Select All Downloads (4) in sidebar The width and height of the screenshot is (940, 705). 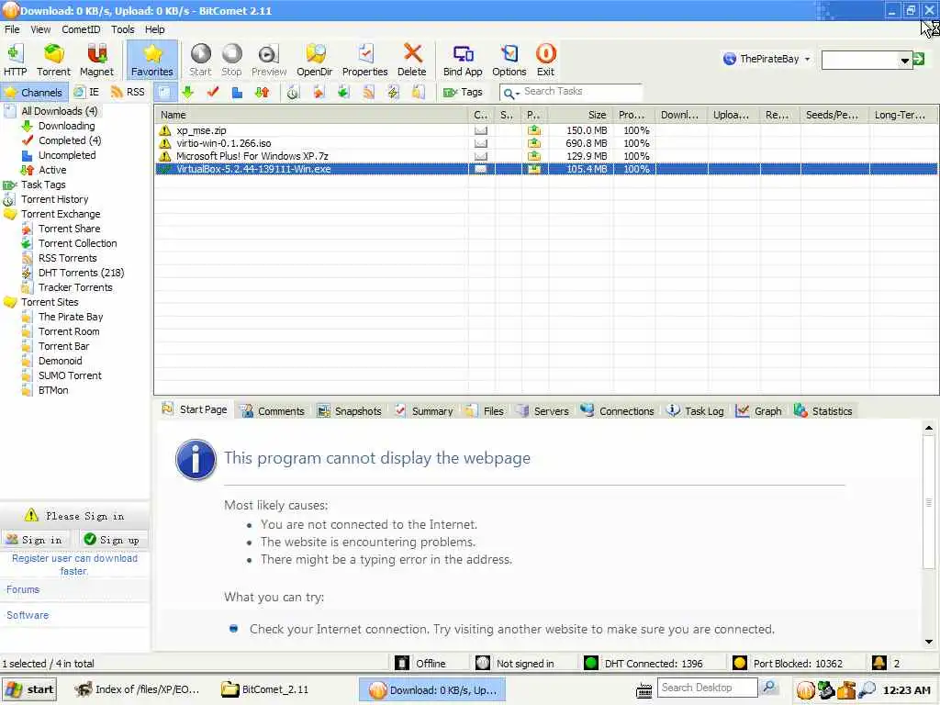[x=60, y=111]
